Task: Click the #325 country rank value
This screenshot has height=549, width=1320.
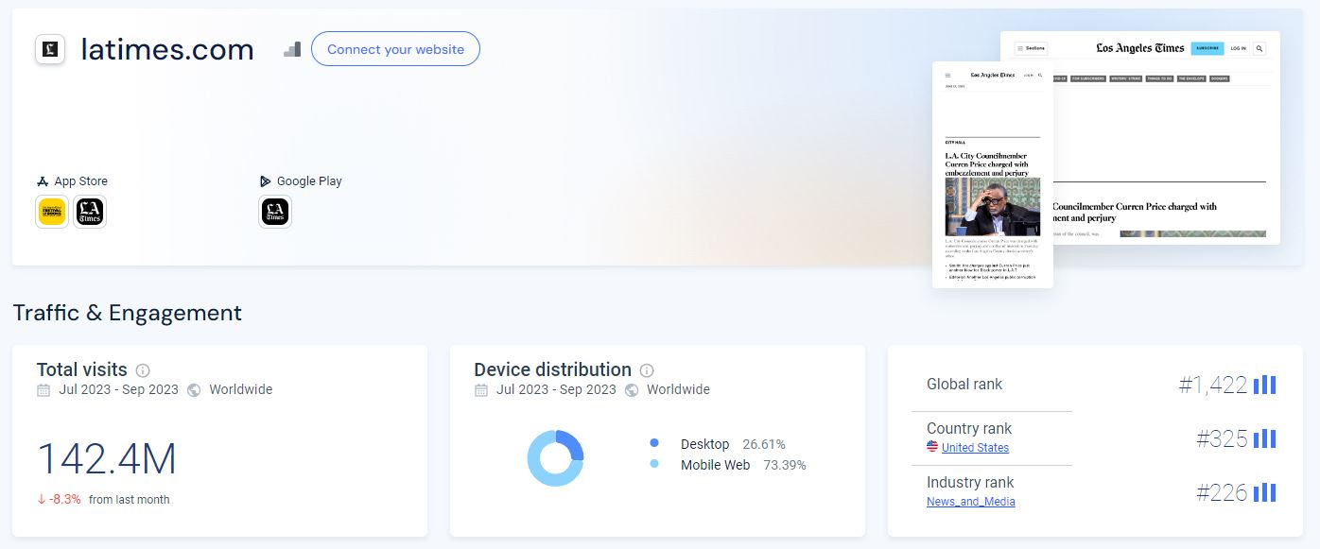Action: [1222, 438]
